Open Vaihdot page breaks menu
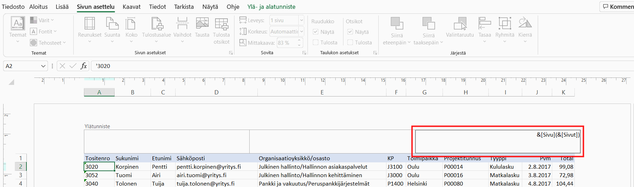 [x=182, y=30]
